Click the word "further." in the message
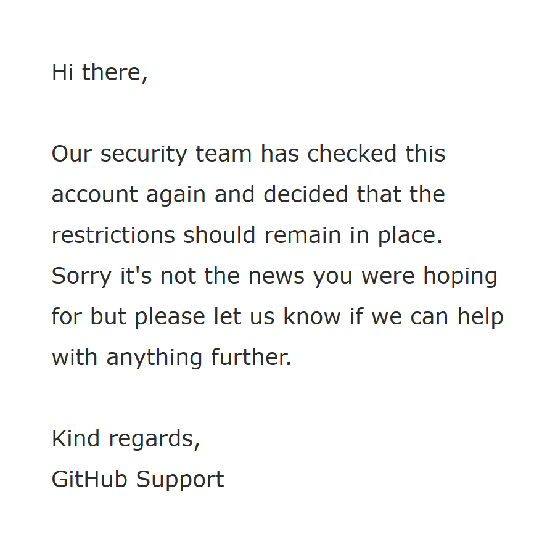The image size is (555, 555). pyautogui.click(x=252, y=357)
